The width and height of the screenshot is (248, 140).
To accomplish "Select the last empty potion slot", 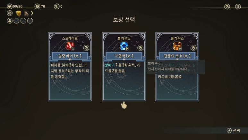I will click(30, 21).
